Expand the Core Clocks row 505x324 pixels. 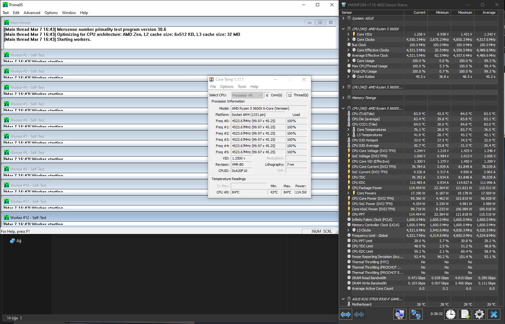pyautogui.click(x=348, y=40)
